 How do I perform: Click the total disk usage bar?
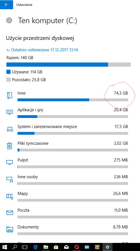tap(68, 64)
